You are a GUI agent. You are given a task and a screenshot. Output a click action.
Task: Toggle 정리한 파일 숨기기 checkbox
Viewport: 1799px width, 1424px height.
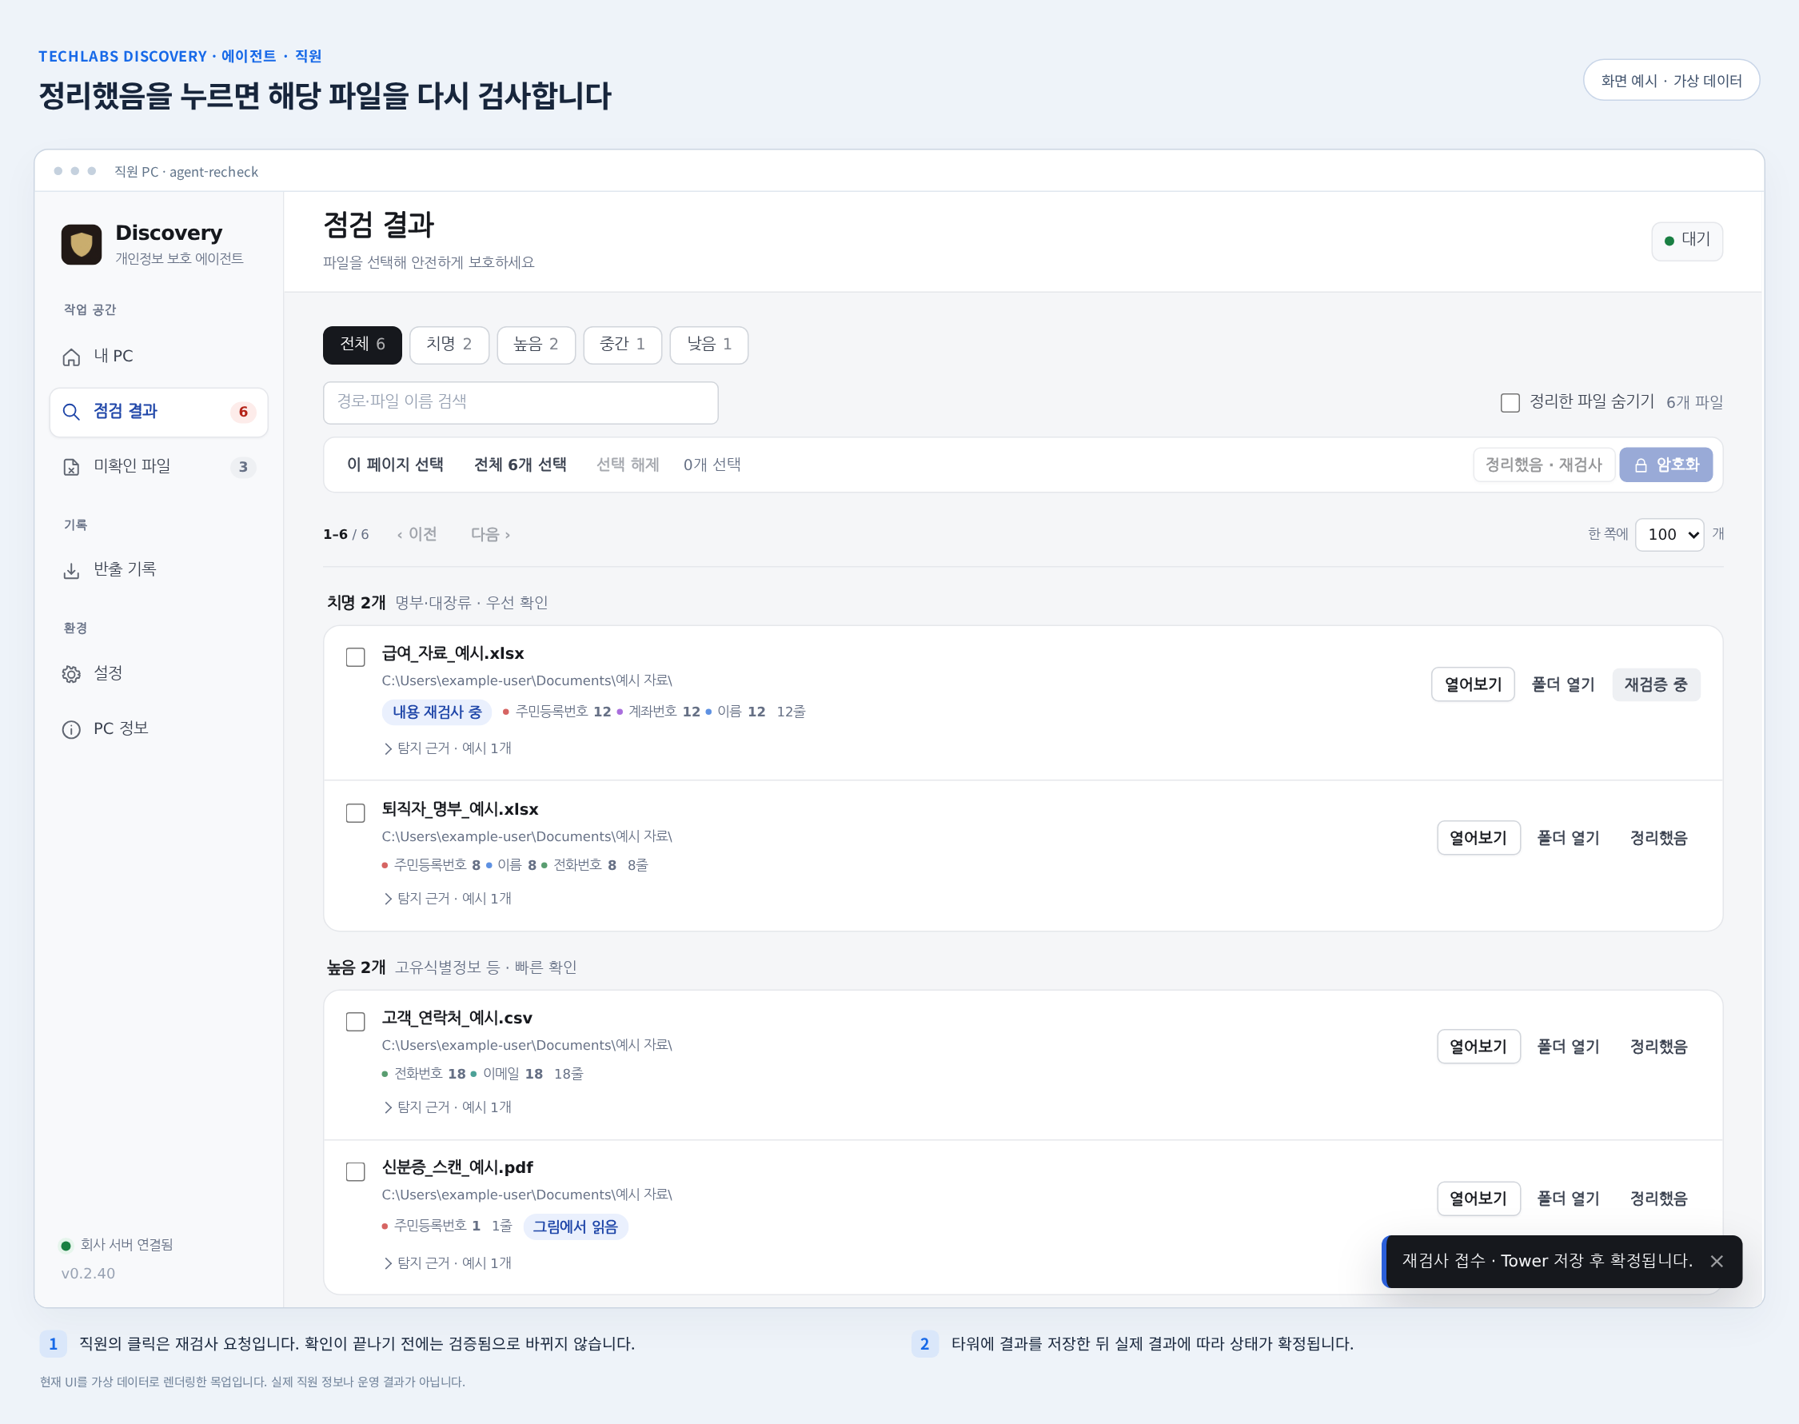tap(1510, 403)
